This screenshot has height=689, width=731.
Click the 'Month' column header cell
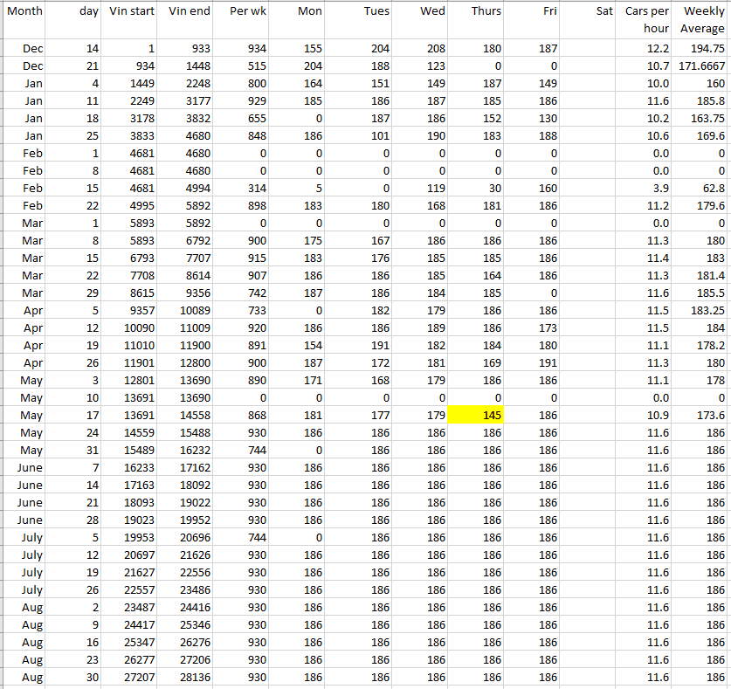[x=24, y=11]
